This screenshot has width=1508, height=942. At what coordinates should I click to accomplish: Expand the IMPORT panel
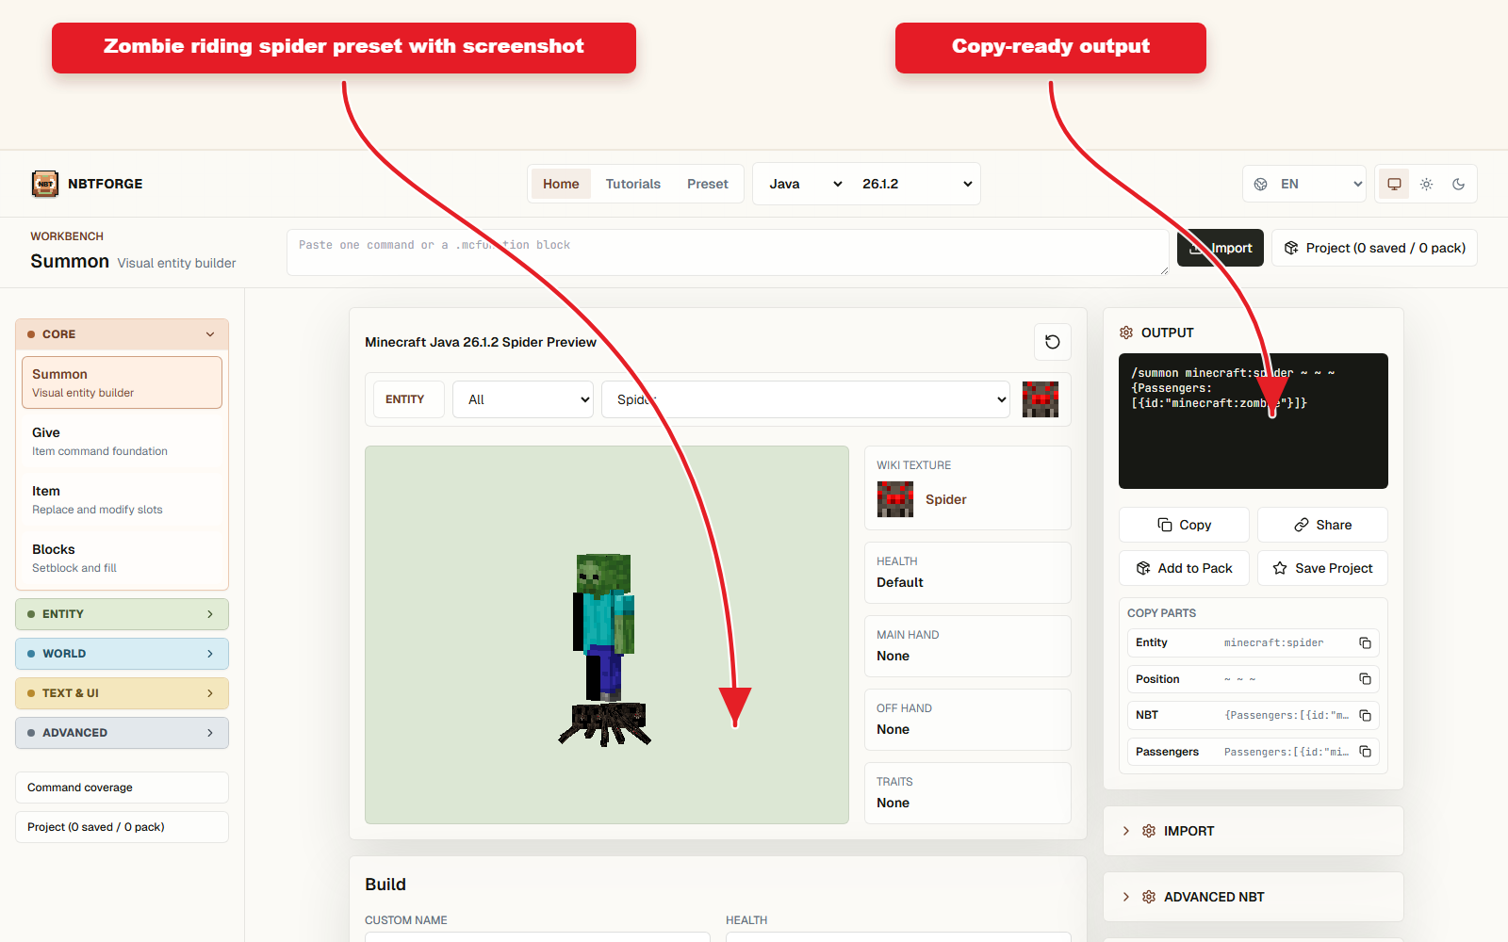tap(1254, 831)
